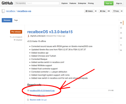
Task: Select the Releases tab
Action: (7, 20)
